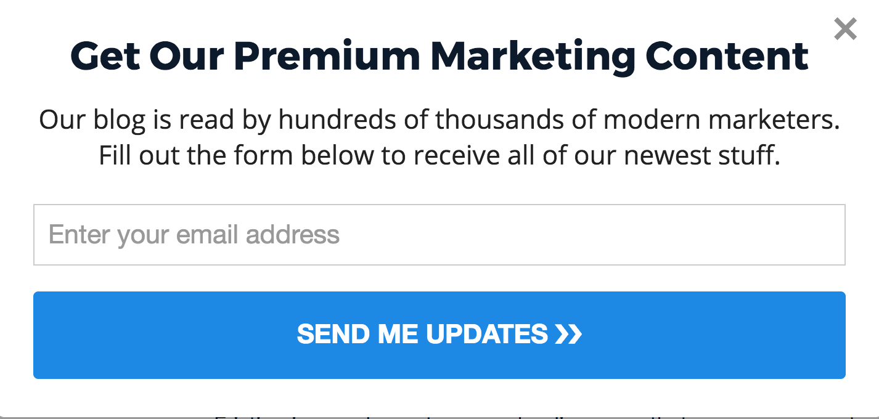The image size is (879, 419).
Task: Click the gray email placeholder text
Action: pos(194,235)
